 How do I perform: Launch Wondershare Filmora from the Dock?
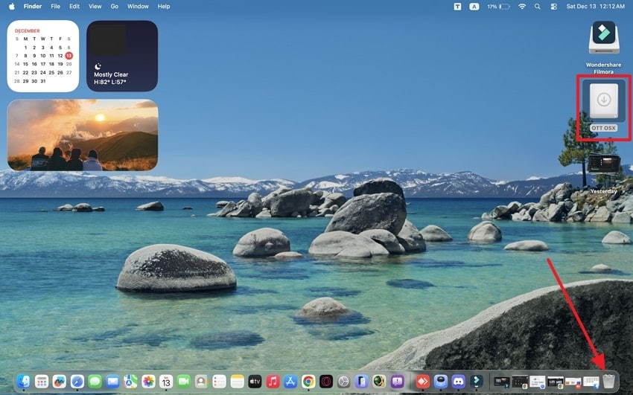[476, 382]
